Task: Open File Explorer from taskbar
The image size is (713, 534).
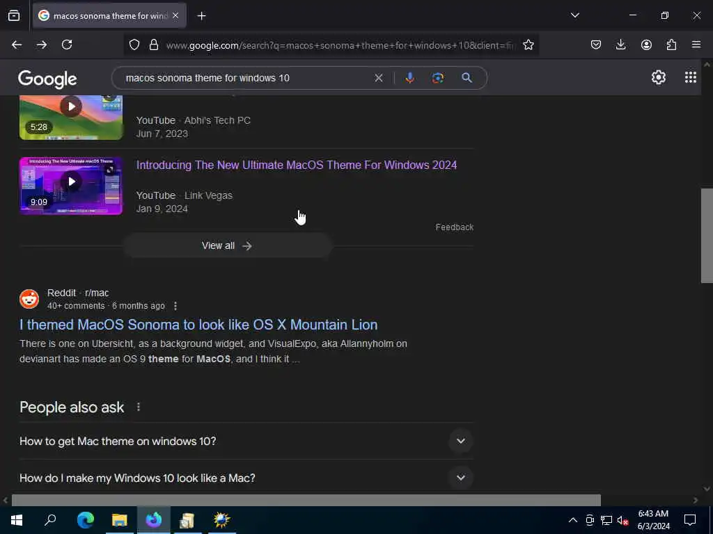Action: 119,520
